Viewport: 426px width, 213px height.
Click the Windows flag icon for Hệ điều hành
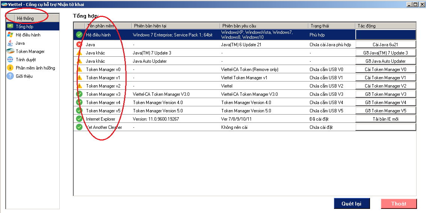pyautogui.click(x=10, y=35)
